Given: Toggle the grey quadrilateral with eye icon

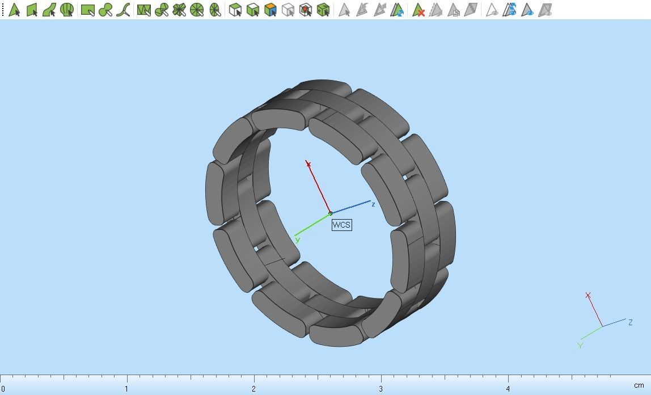Looking at the screenshot, I should point(545,10).
